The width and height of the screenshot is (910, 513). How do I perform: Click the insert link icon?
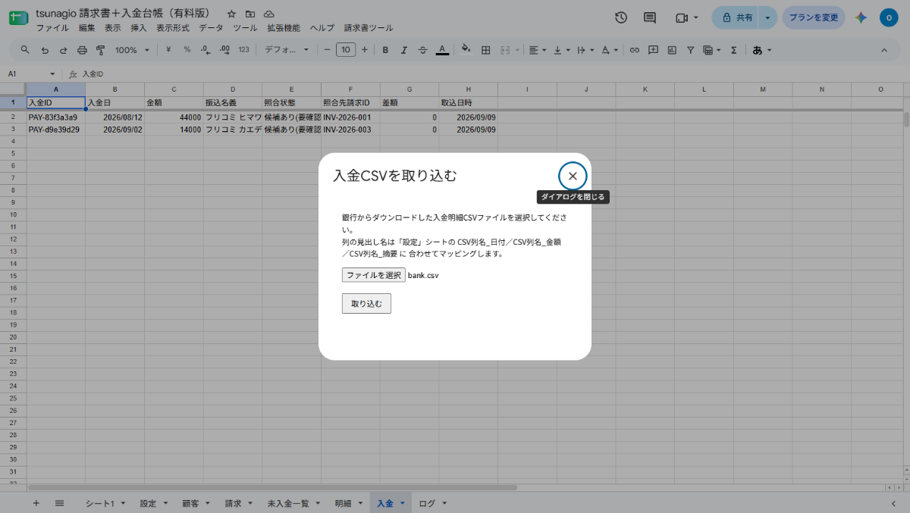pyautogui.click(x=635, y=50)
